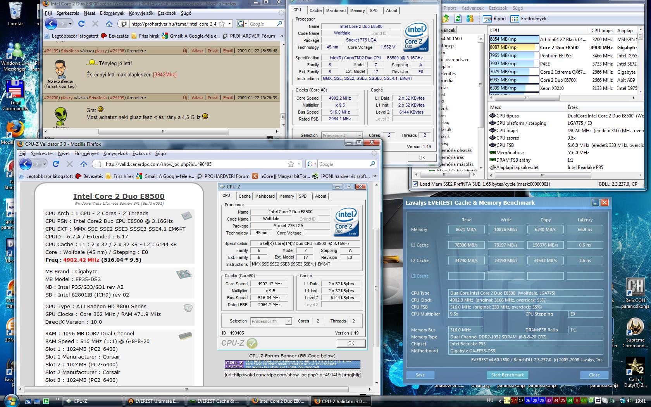The width and height of the screenshot is (651, 407).
Task: Open address bar history dropdown valid.canardpc.com
Action: pos(298,164)
